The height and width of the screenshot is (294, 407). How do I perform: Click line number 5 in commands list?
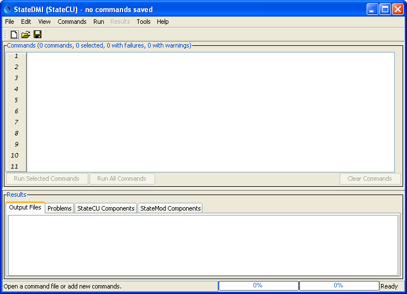(17, 100)
